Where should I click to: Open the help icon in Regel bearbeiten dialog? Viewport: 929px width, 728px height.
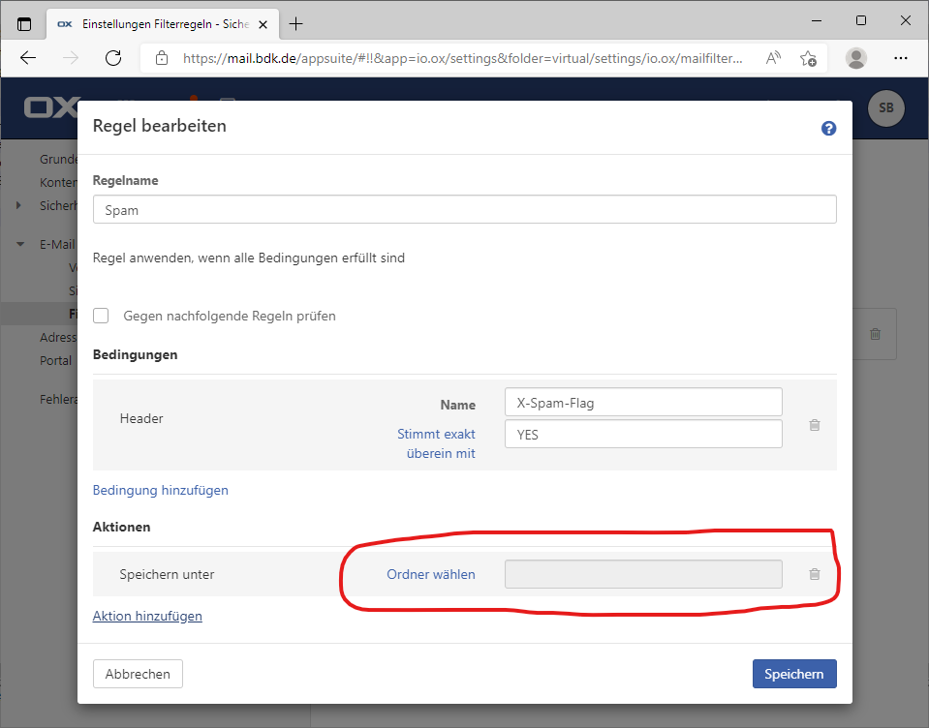pos(828,128)
